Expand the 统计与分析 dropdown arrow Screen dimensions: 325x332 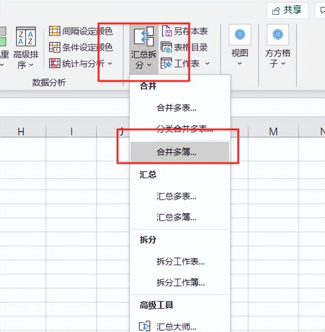110,63
